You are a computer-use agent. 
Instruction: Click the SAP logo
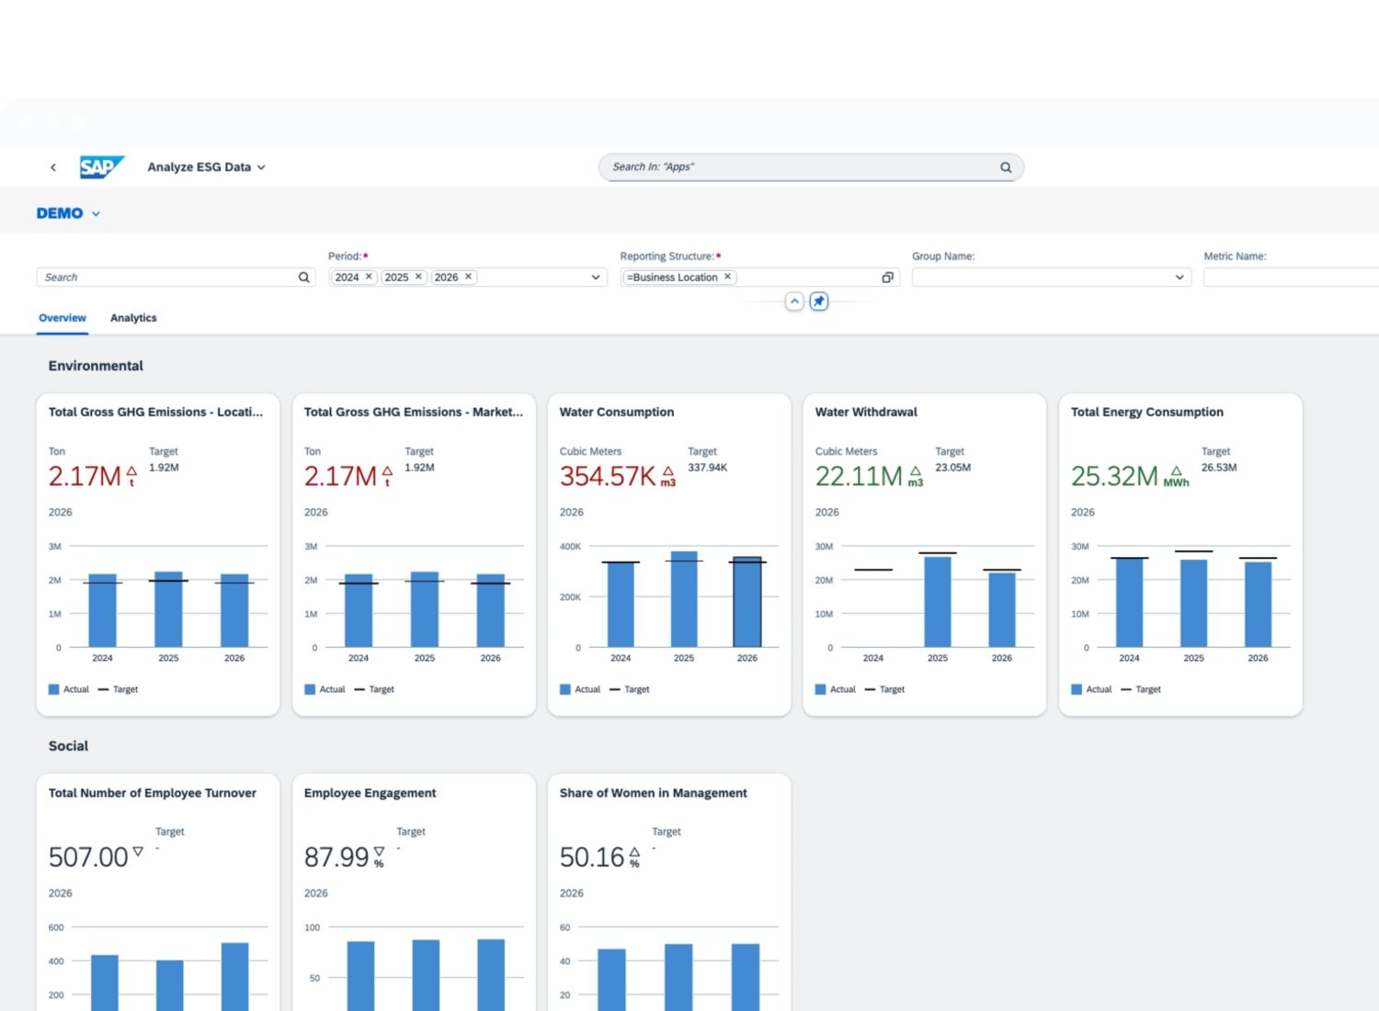[x=101, y=167]
